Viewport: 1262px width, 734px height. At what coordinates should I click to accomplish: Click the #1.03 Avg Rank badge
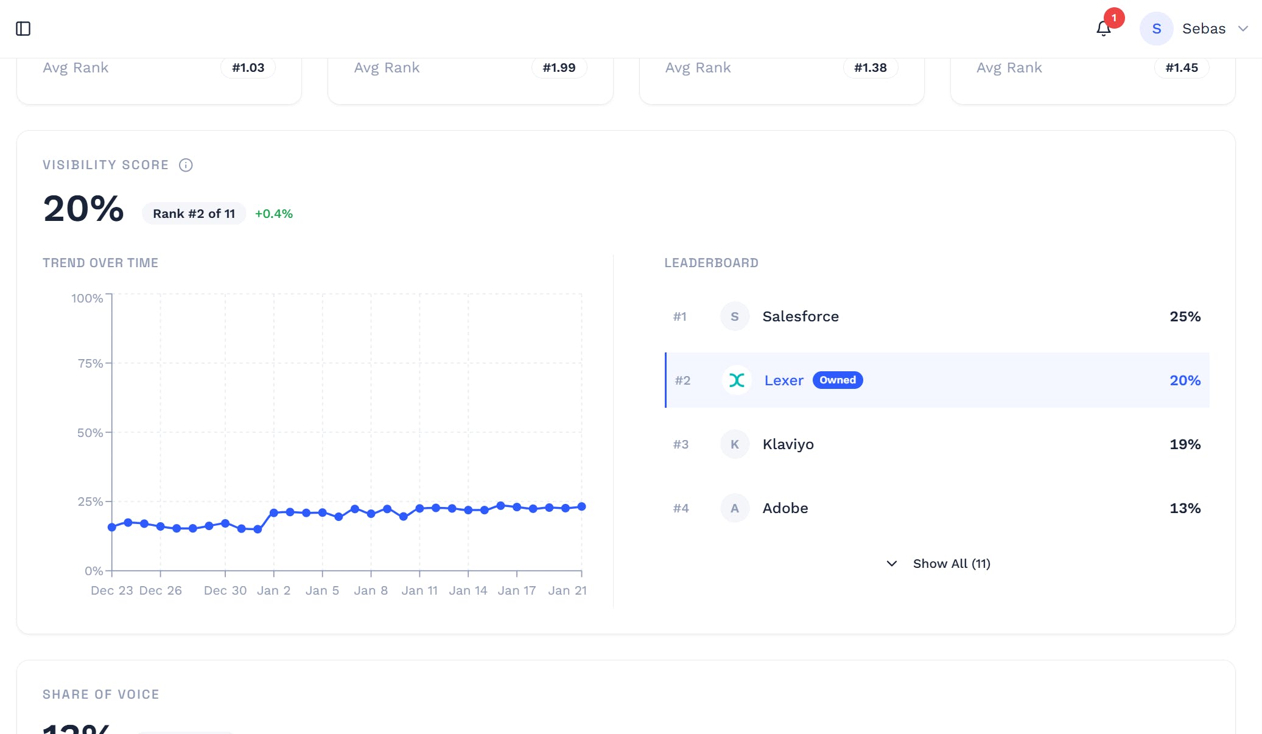click(248, 68)
